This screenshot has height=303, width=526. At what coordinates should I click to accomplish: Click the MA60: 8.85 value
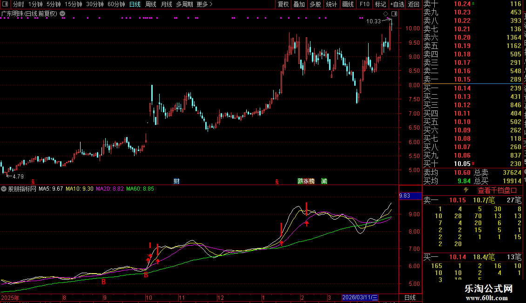[140, 189]
